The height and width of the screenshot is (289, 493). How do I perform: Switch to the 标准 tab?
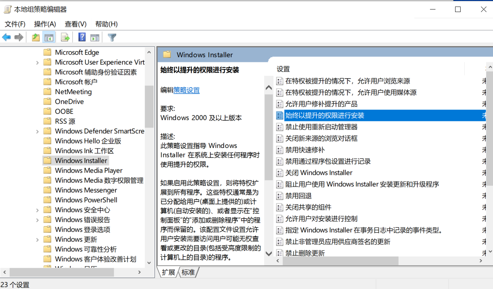pyautogui.click(x=188, y=272)
